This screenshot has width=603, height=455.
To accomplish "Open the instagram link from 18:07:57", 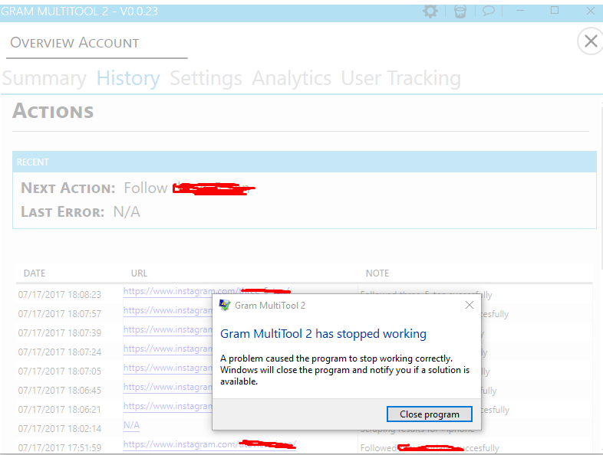I will pyautogui.click(x=168, y=310).
